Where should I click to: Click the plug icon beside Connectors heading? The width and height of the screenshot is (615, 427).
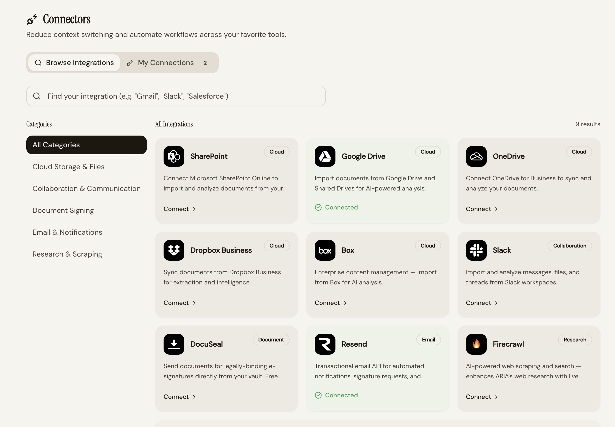[x=32, y=19]
